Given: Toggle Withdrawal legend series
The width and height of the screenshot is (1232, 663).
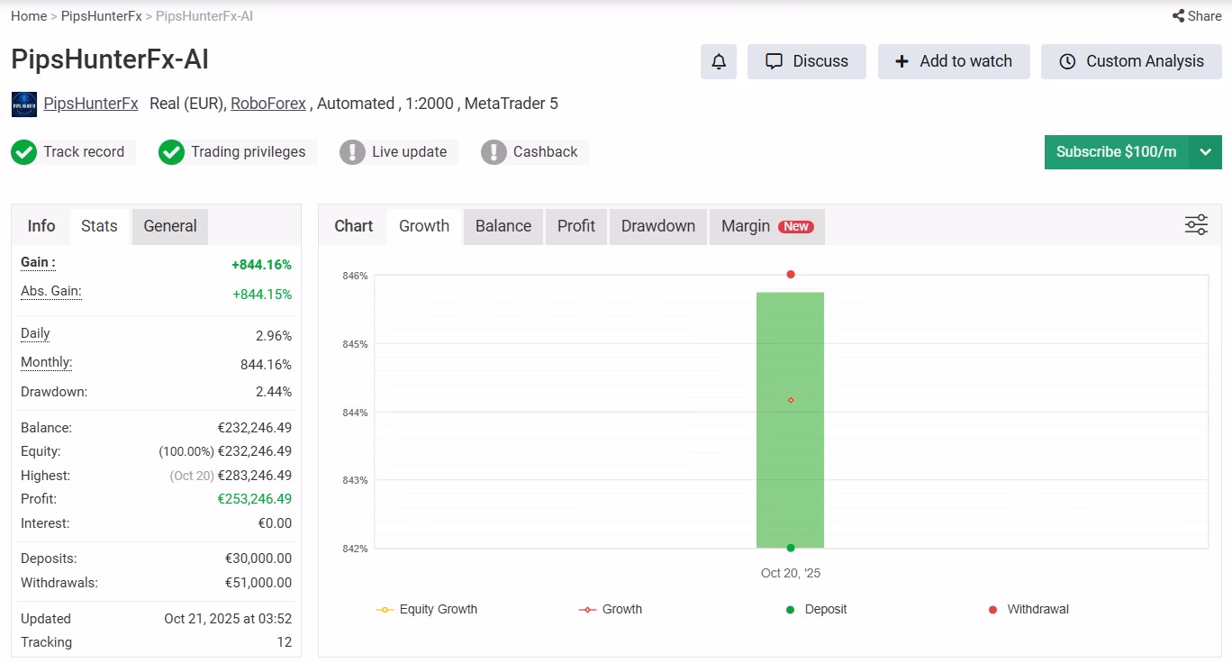Looking at the screenshot, I should tap(1028, 610).
